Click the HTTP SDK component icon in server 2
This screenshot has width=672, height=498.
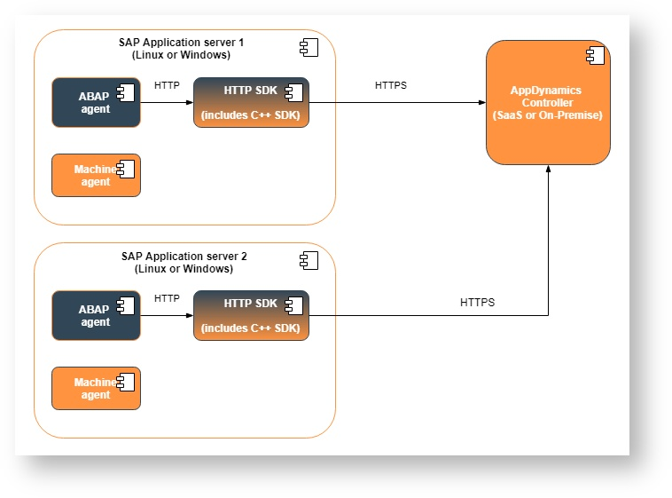pos(294,305)
